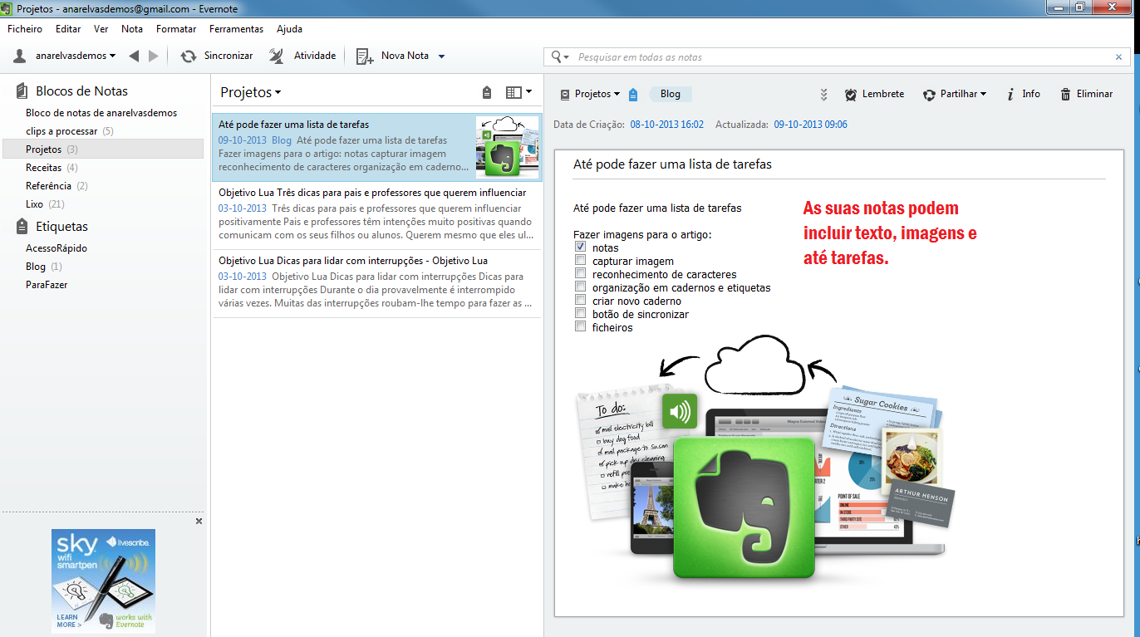This screenshot has width=1140, height=637.
Task: Open the Partilhar dropdown arrow
Action: (x=983, y=95)
